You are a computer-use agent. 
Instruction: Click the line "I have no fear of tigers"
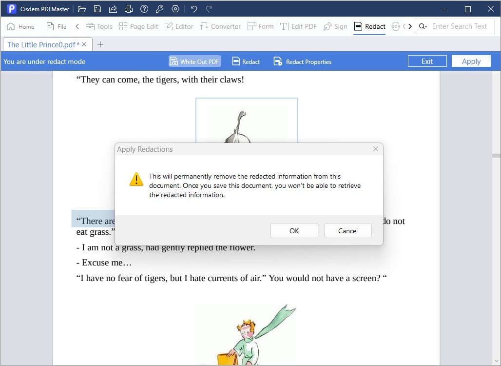point(231,278)
